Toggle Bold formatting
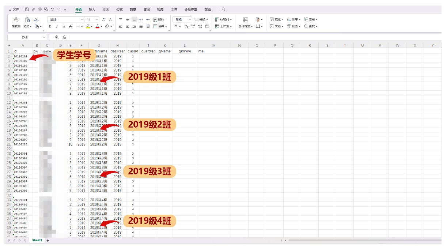Screen dimensions: 447x249 [x=50, y=26]
